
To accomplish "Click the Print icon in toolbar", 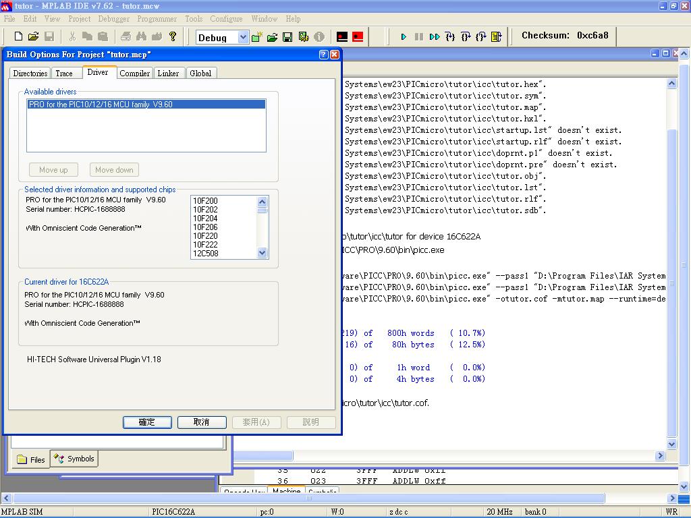I will (x=126, y=36).
